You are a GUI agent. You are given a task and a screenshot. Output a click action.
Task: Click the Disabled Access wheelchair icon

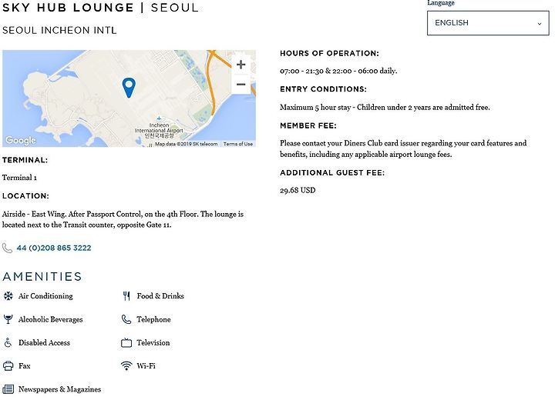click(8, 342)
